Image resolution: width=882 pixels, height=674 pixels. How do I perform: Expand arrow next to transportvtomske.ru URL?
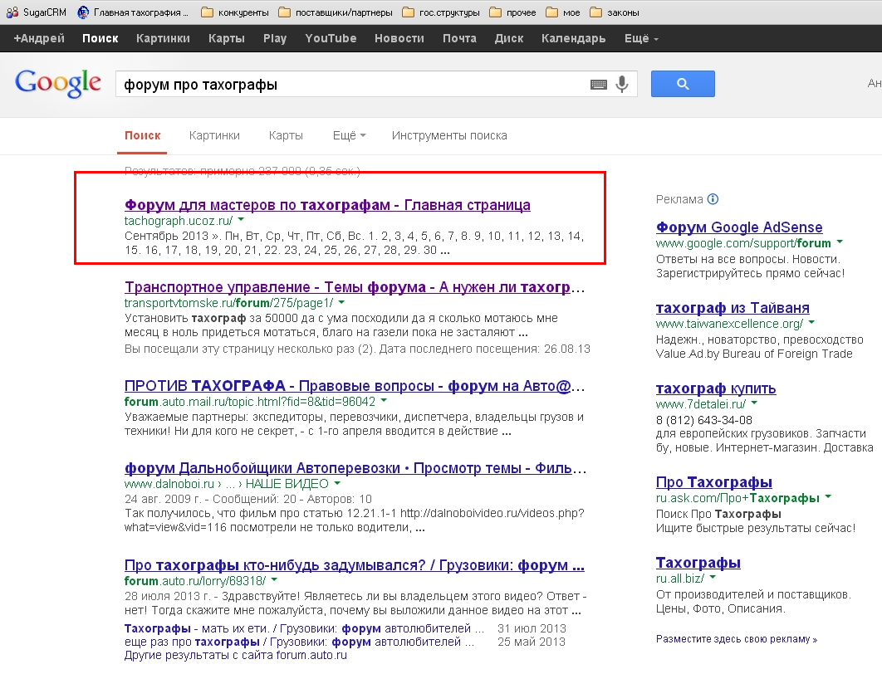[x=341, y=302]
